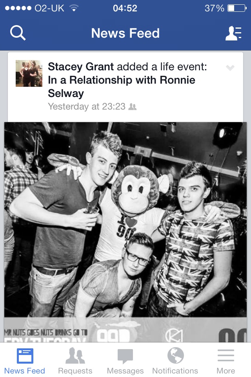This screenshot has height=377, width=251.
Task: Tap the battery indicator in status bar
Action: click(237, 8)
